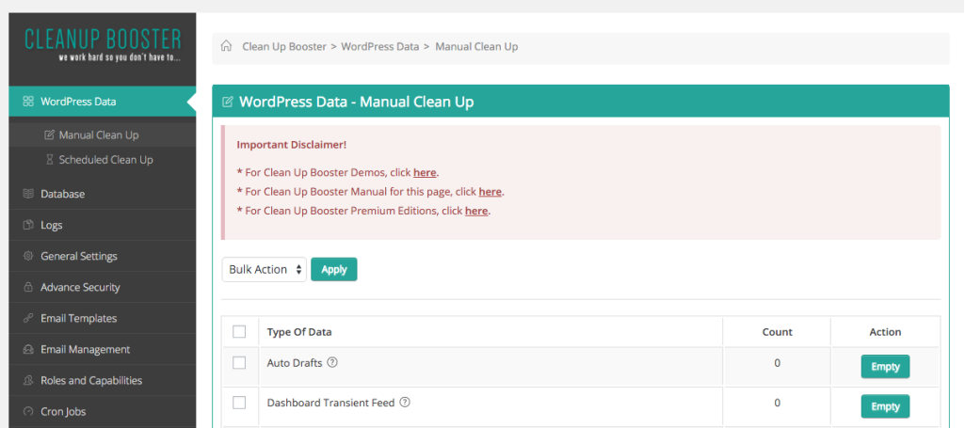Click WordPress Data breadcrumb link
This screenshot has width=965, height=428.
pos(379,47)
